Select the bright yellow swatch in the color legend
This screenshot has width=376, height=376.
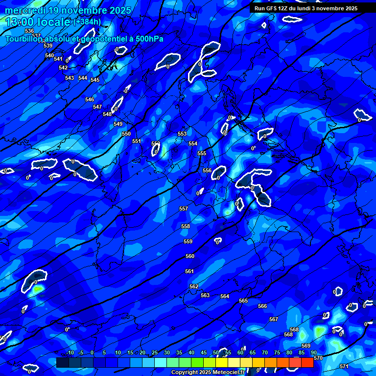click(221, 363)
